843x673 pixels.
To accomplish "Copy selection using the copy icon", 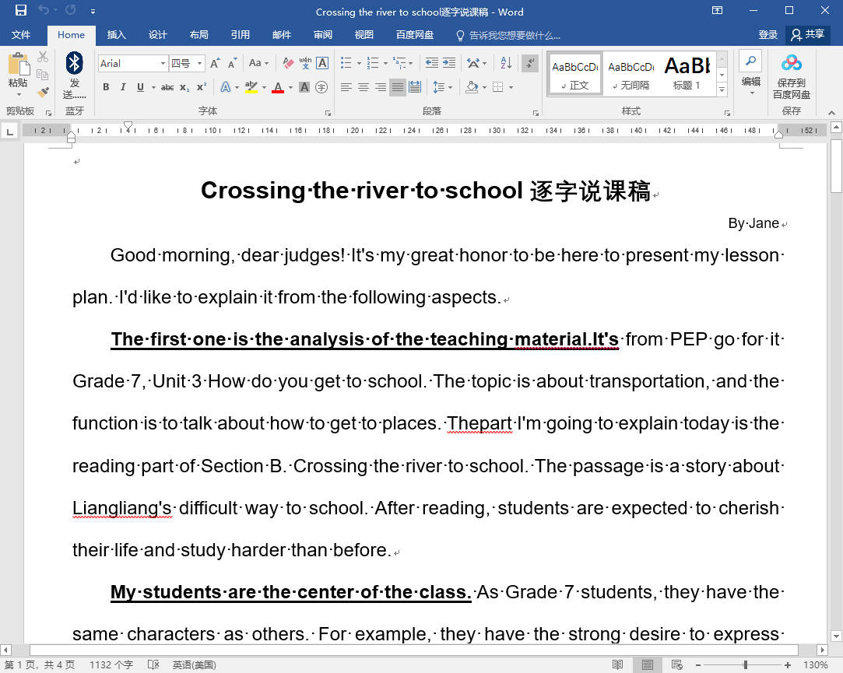I will tap(43, 75).
